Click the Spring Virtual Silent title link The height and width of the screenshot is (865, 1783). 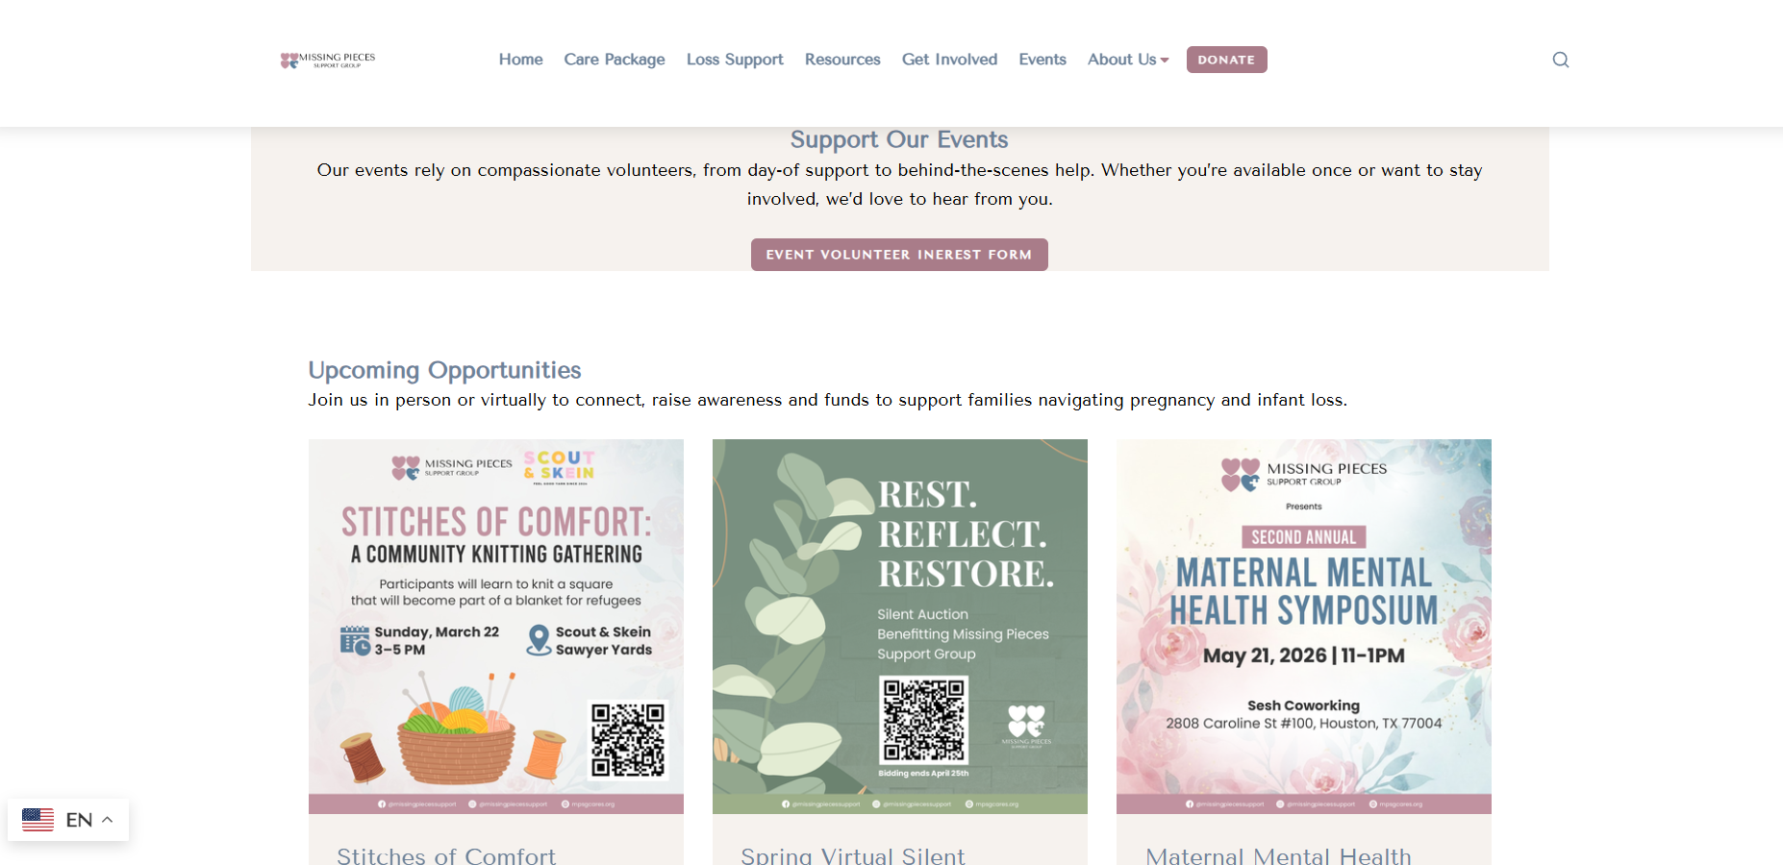[x=853, y=854]
